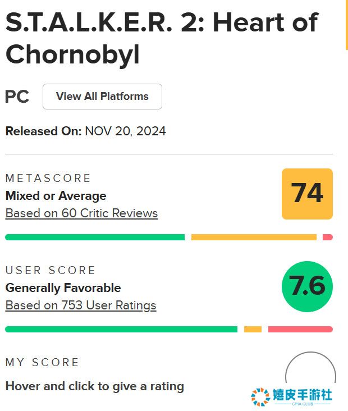
Task: Click the Mixed or Average verdict text
Action: point(56,196)
